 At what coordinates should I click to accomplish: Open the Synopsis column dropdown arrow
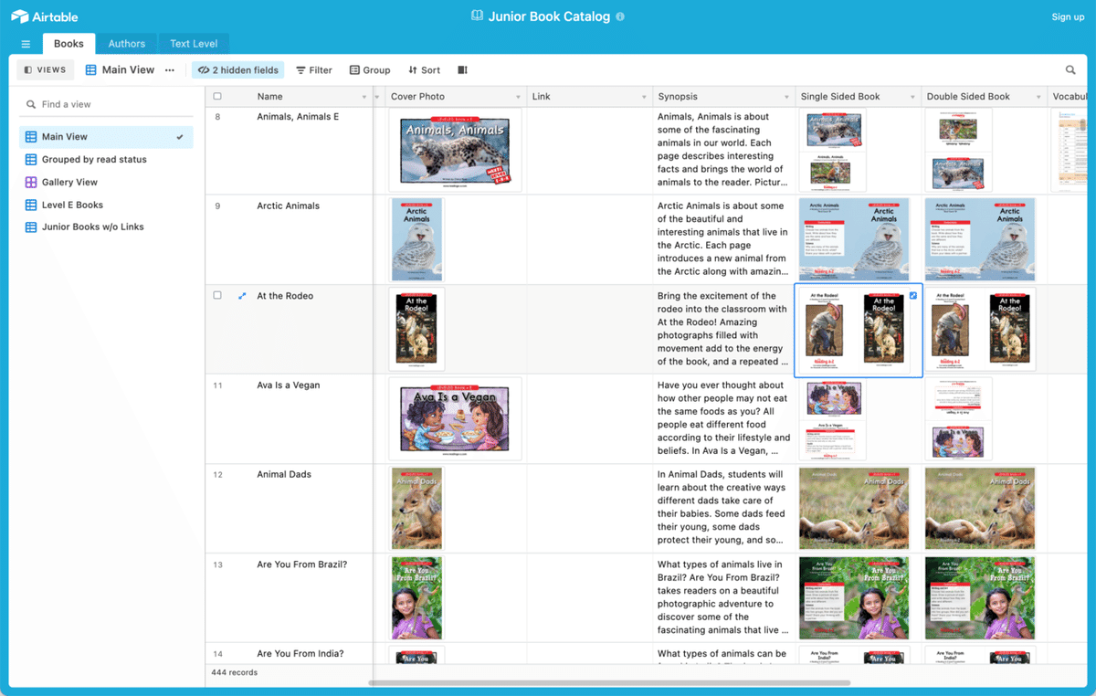787,97
